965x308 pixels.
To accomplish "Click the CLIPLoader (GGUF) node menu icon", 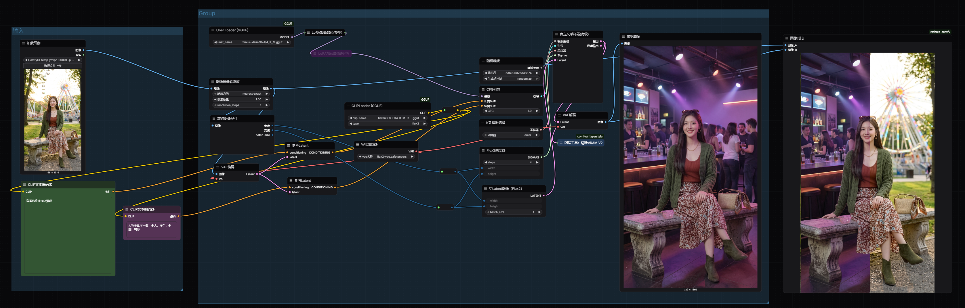I will point(348,106).
